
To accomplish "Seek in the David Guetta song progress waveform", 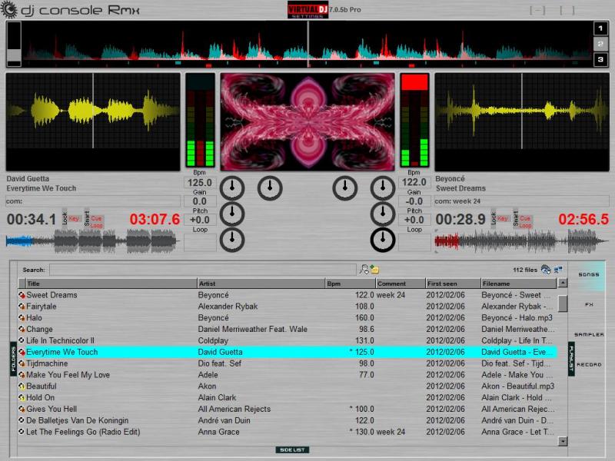I will [93, 240].
